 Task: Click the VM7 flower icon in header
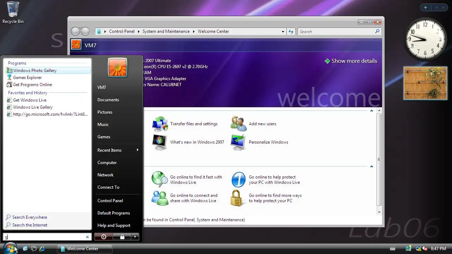pyautogui.click(x=76, y=45)
